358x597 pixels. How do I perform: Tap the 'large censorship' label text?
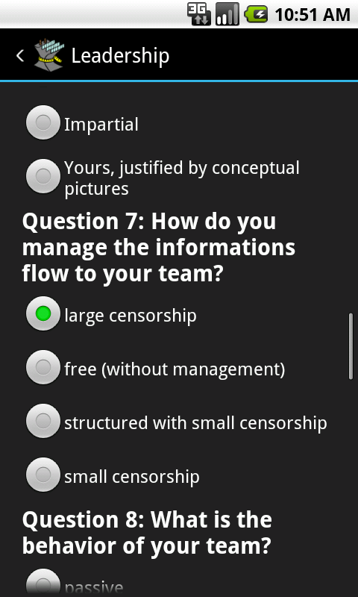click(x=131, y=316)
